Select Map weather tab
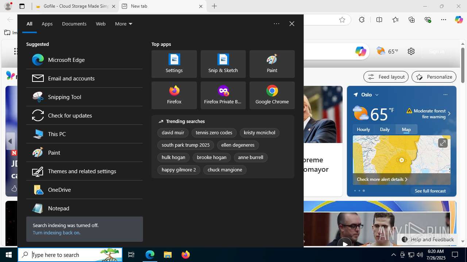This screenshot has width=467, height=262. pos(406,129)
